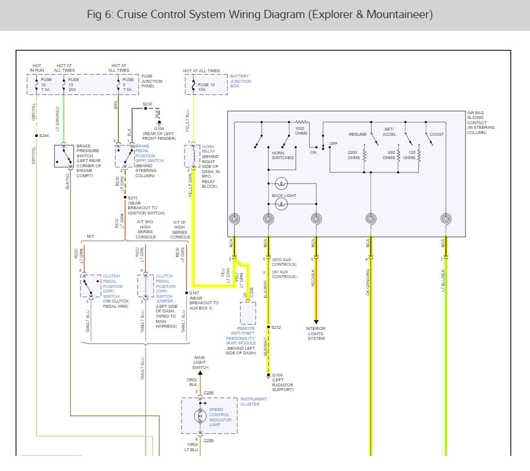Click the Interior Lights System link
This screenshot has width=530, height=471.
(x=316, y=333)
